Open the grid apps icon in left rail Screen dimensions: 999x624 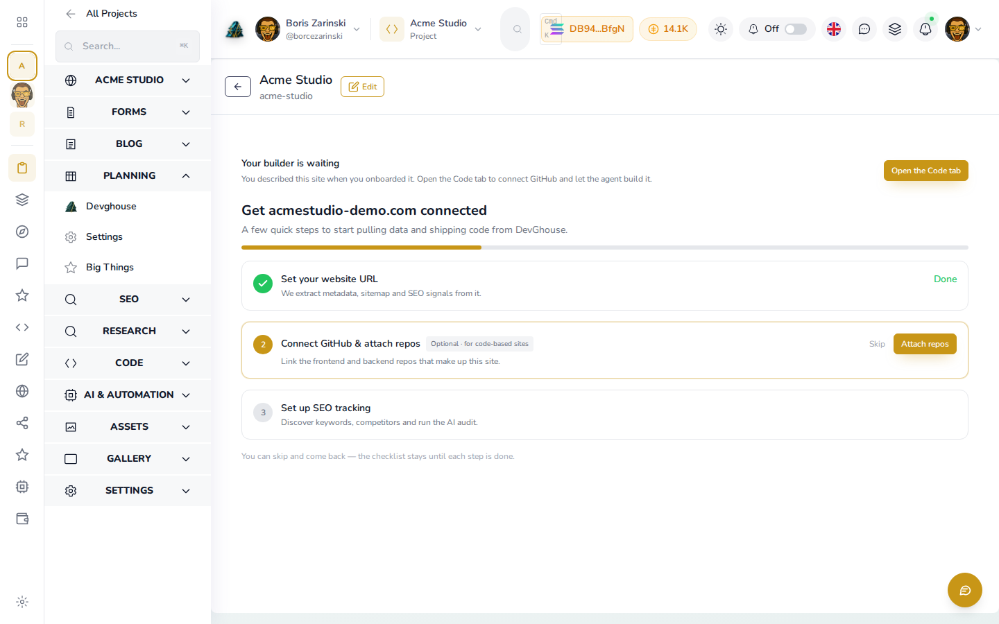point(22,22)
